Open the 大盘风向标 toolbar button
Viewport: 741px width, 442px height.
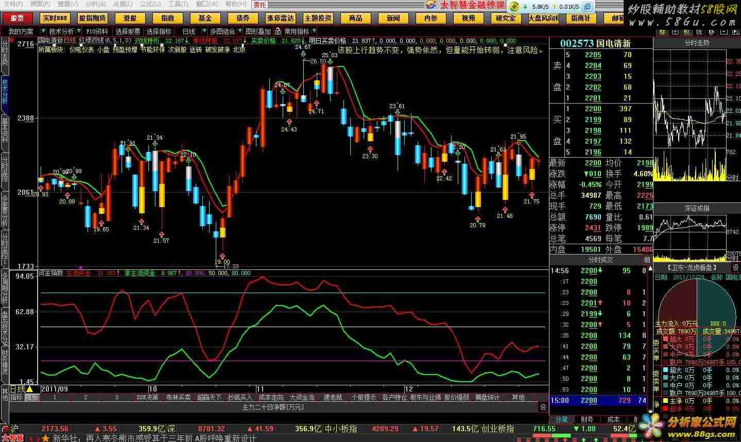[544, 18]
